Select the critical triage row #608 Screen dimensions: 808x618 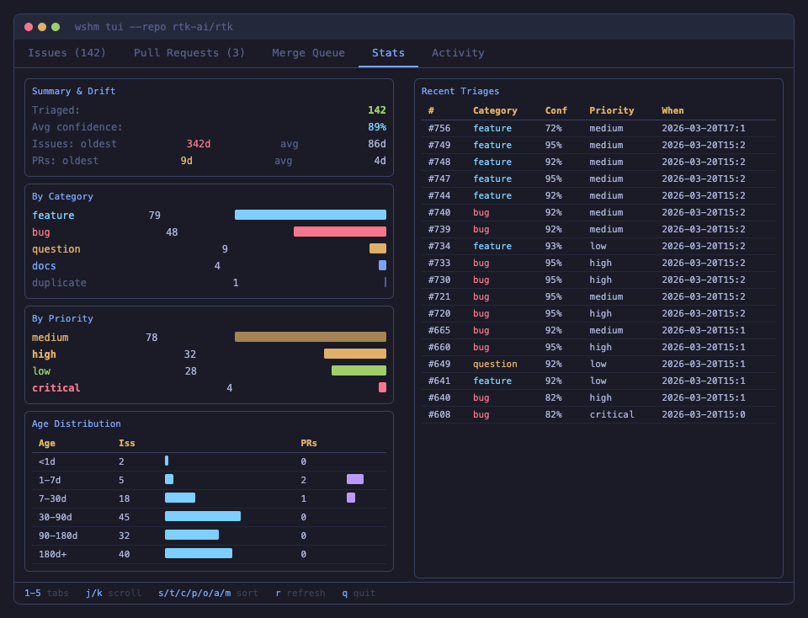coord(589,414)
